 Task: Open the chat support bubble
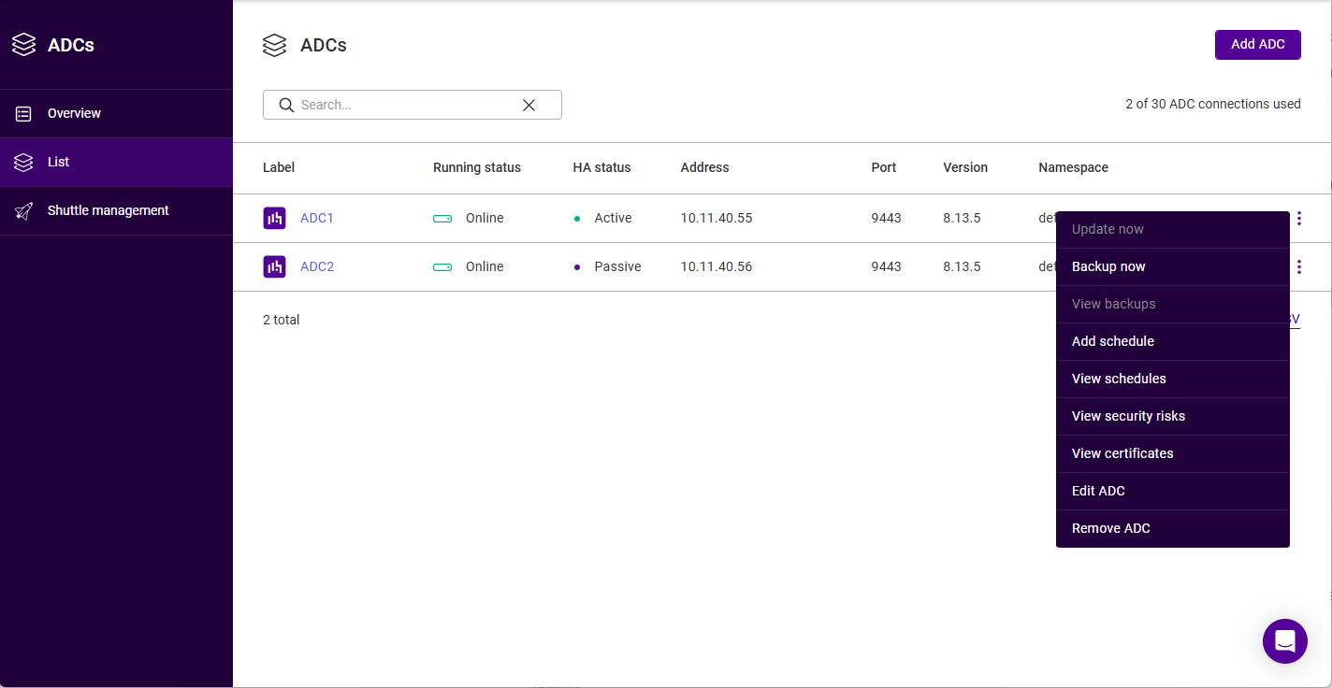point(1284,641)
